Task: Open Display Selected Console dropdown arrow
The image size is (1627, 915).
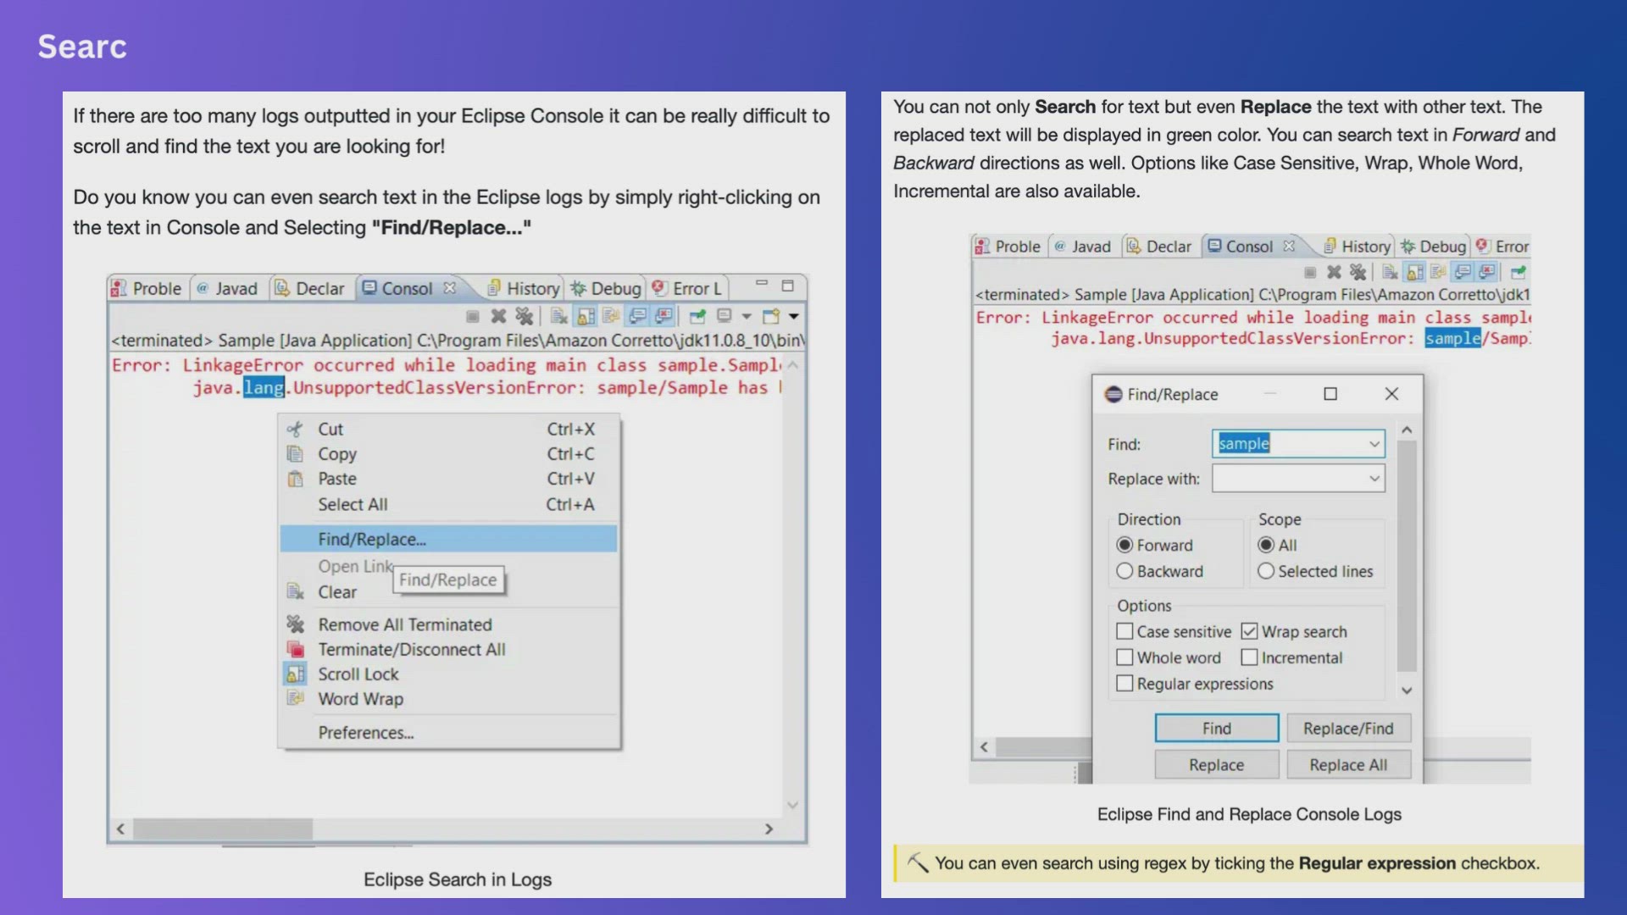Action: [x=747, y=316]
